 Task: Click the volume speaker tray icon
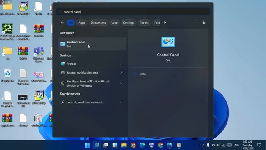218,145
